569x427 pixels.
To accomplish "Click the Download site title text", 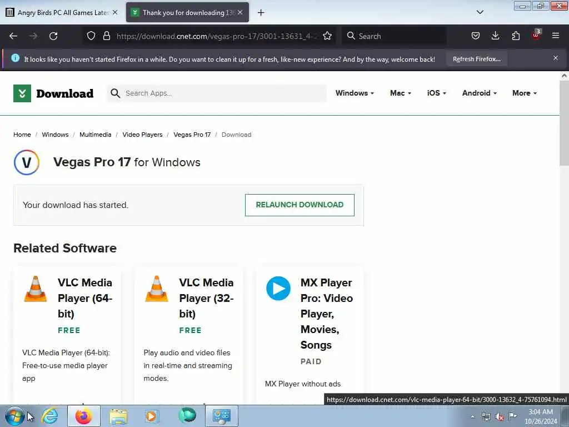I will (65, 93).
